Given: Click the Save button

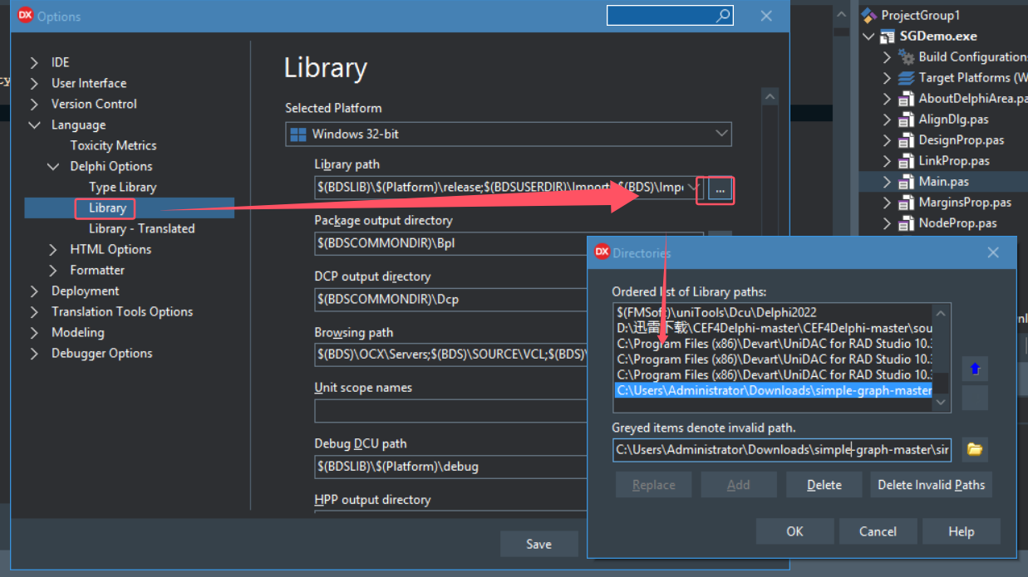Looking at the screenshot, I should tap(539, 544).
